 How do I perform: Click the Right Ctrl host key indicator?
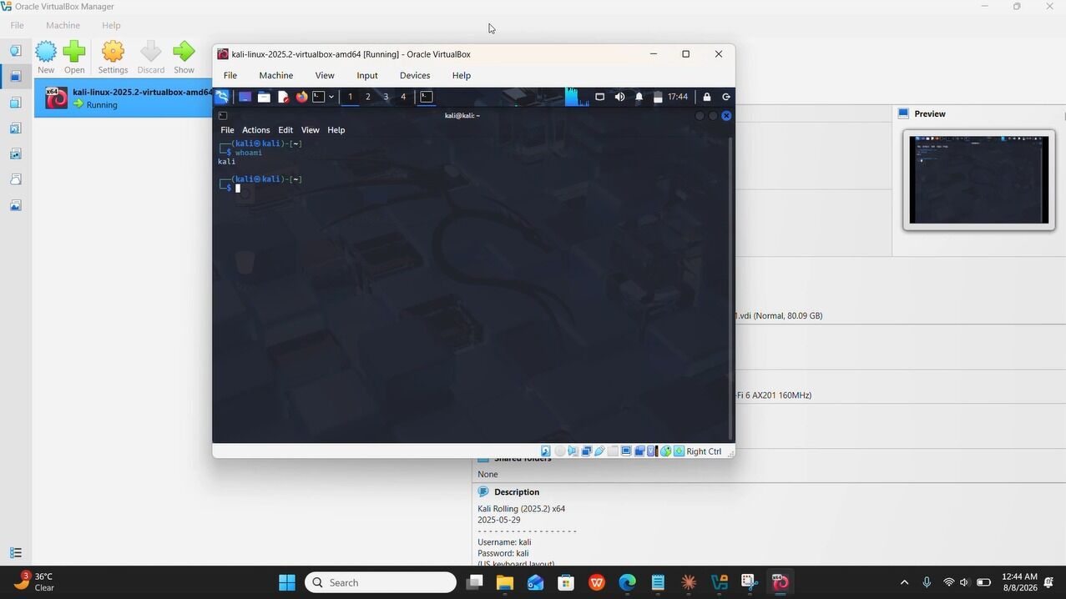click(x=704, y=451)
